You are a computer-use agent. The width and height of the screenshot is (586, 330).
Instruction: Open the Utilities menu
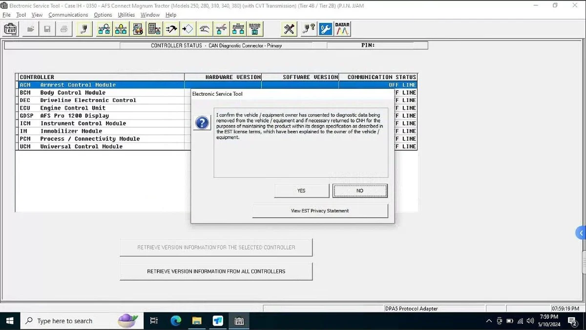(126, 15)
